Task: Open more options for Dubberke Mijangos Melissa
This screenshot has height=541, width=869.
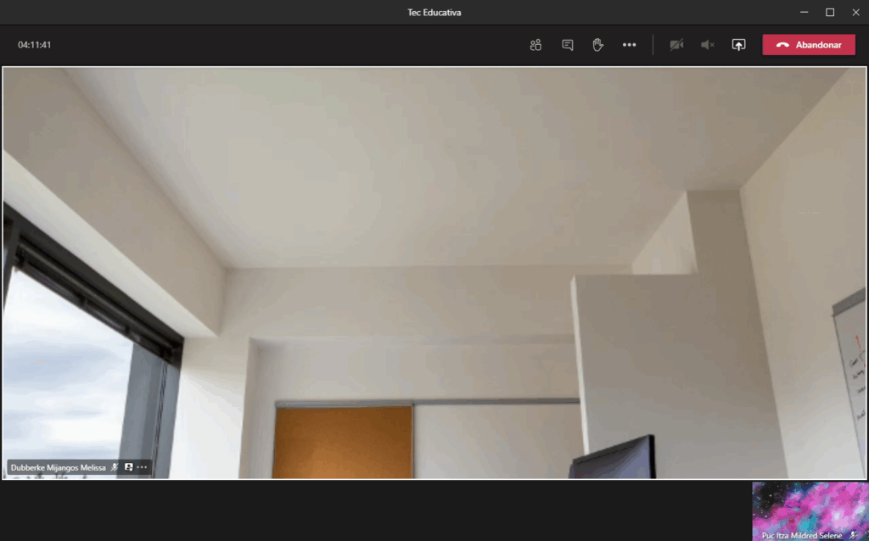Action: [x=143, y=467]
